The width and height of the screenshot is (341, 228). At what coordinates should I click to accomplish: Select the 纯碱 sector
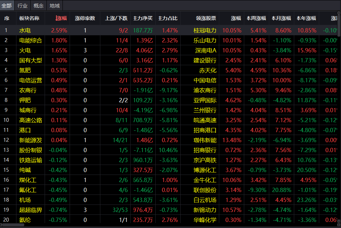pyautogui.click(x=25, y=170)
